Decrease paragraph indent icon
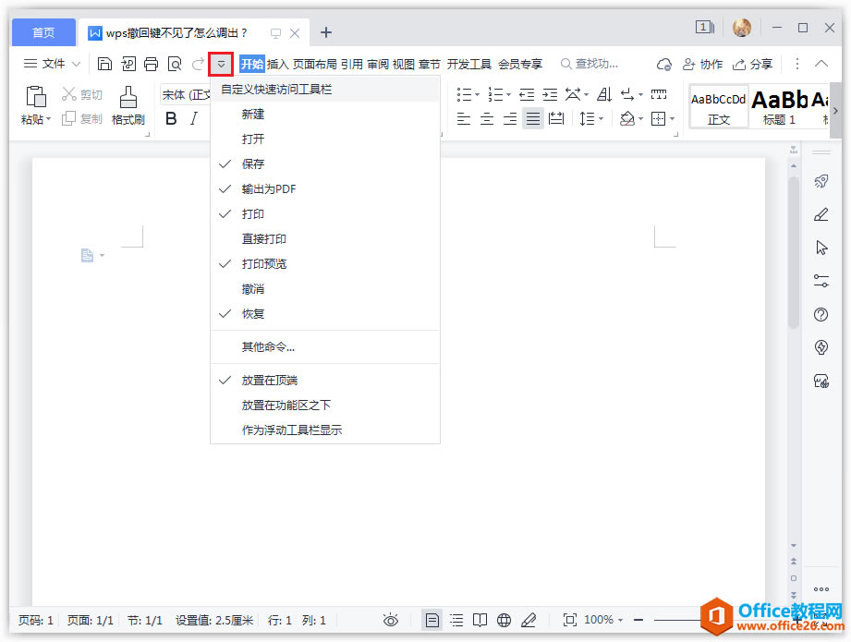851x642 pixels. point(527,95)
